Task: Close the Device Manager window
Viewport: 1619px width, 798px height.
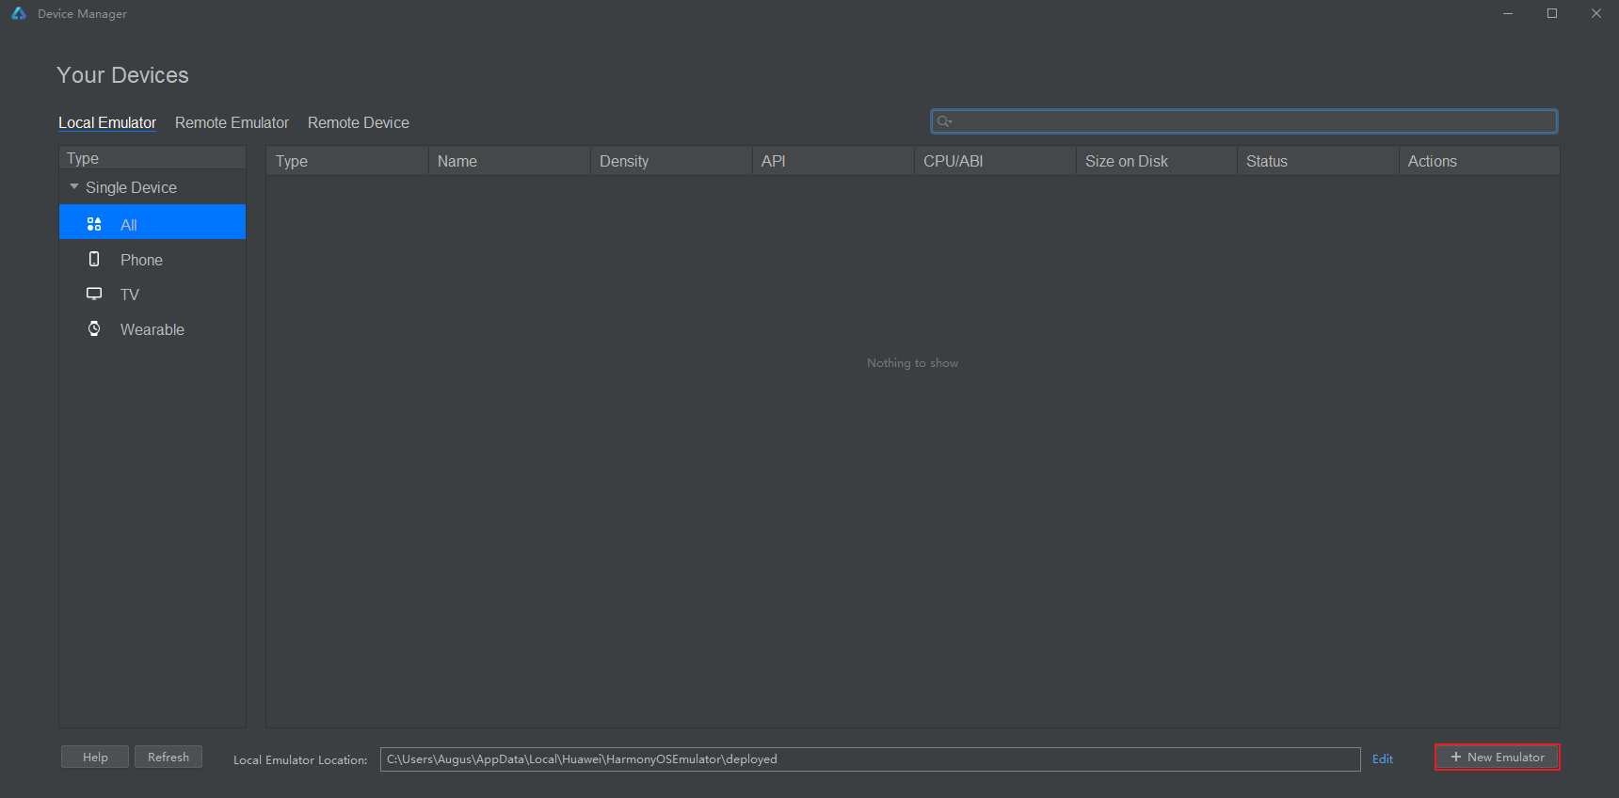Action: 1596,13
